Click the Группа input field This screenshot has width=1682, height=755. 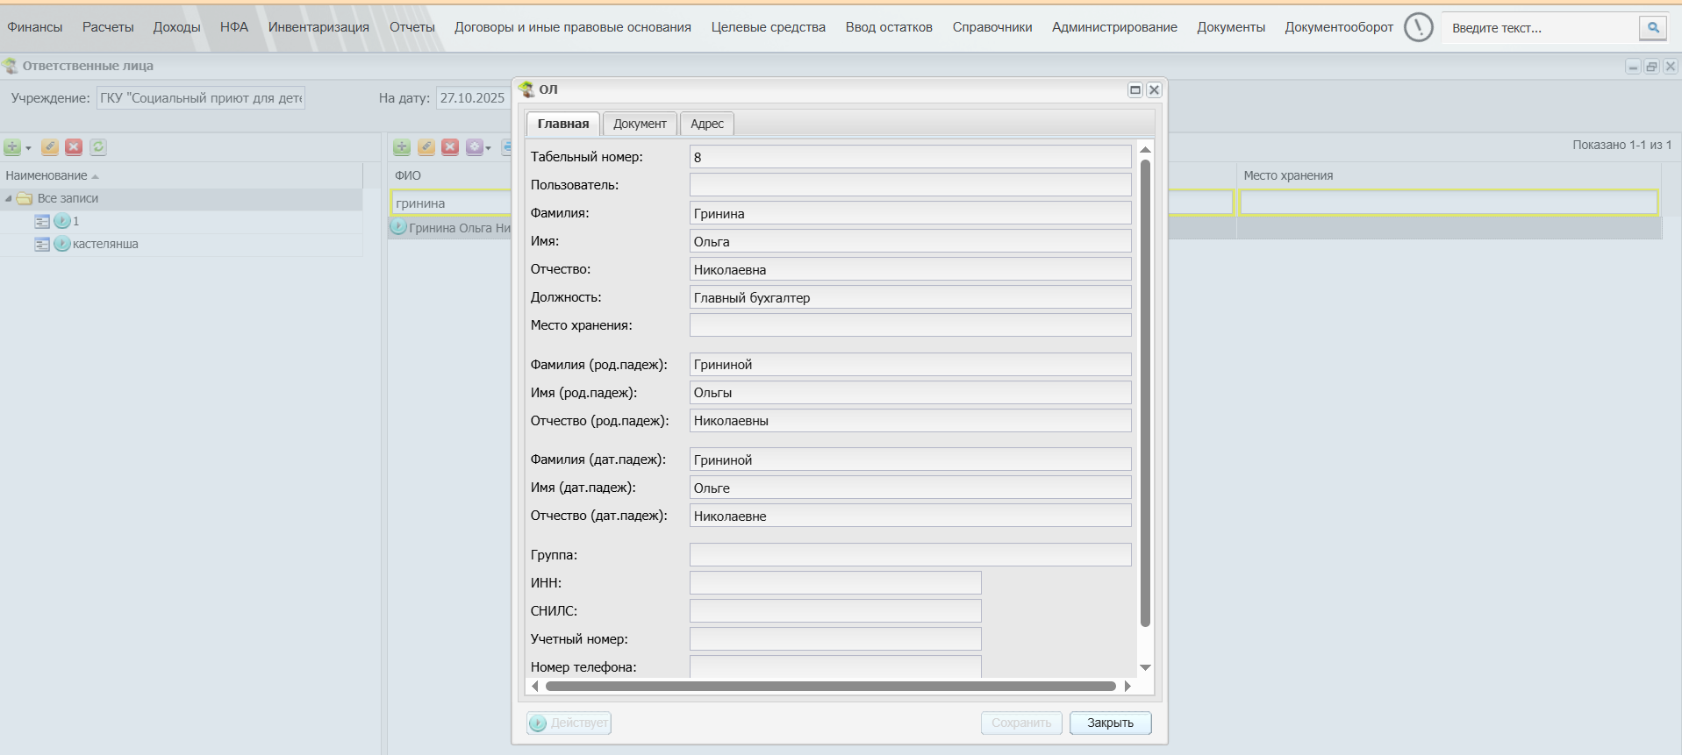pos(911,555)
